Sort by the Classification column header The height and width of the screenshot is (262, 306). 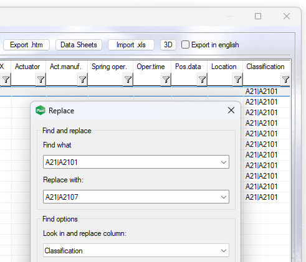point(265,67)
